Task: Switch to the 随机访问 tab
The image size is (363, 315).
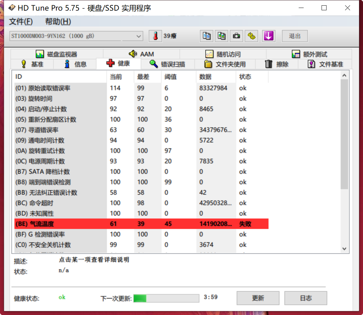Action: 223,54
